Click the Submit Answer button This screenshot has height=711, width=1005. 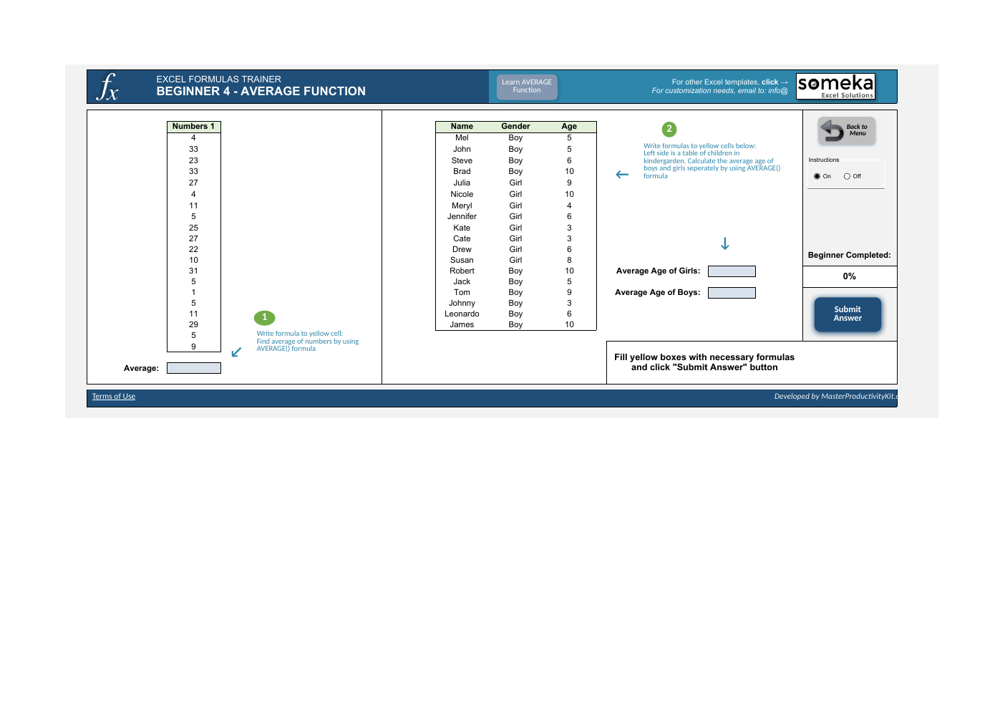tap(848, 314)
